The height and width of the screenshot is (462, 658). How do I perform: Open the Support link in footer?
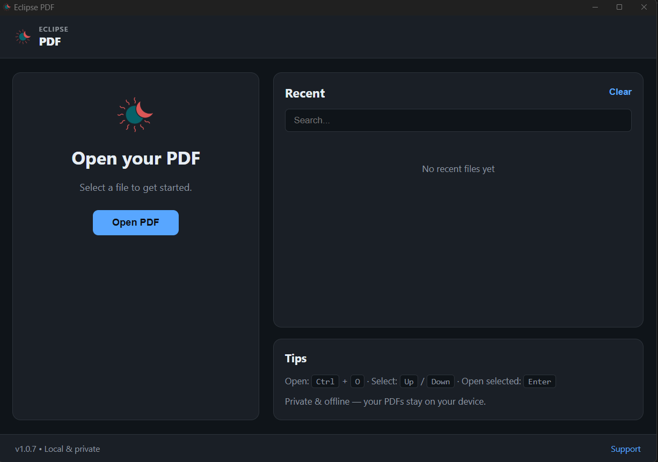pyautogui.click(x=626, y=449)
